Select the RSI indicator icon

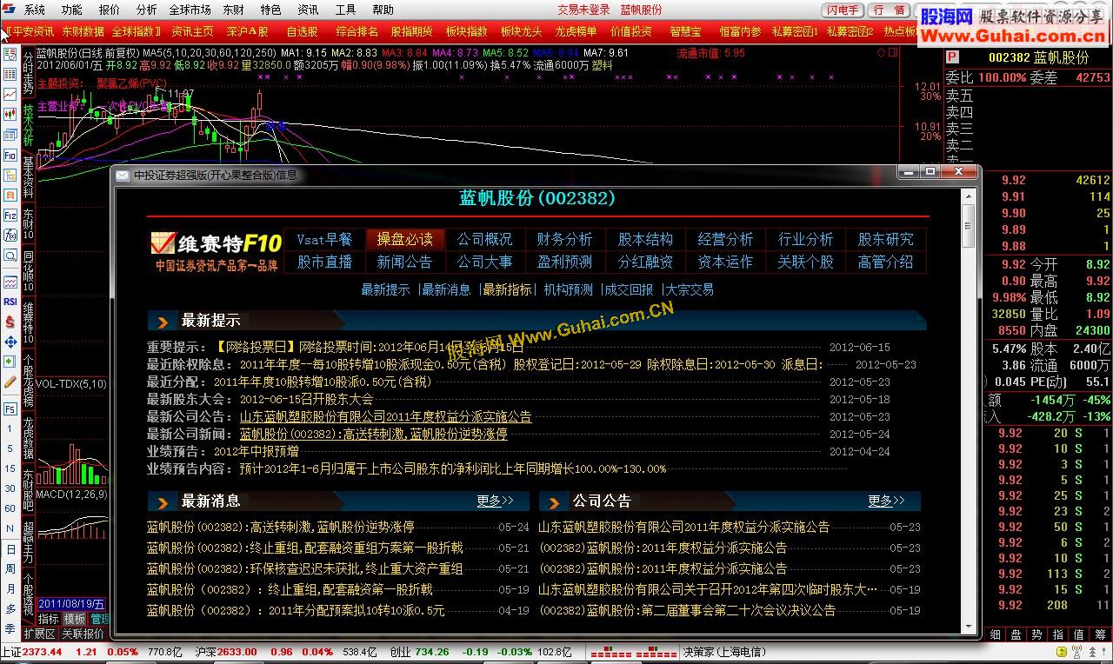tap(10, 302)
